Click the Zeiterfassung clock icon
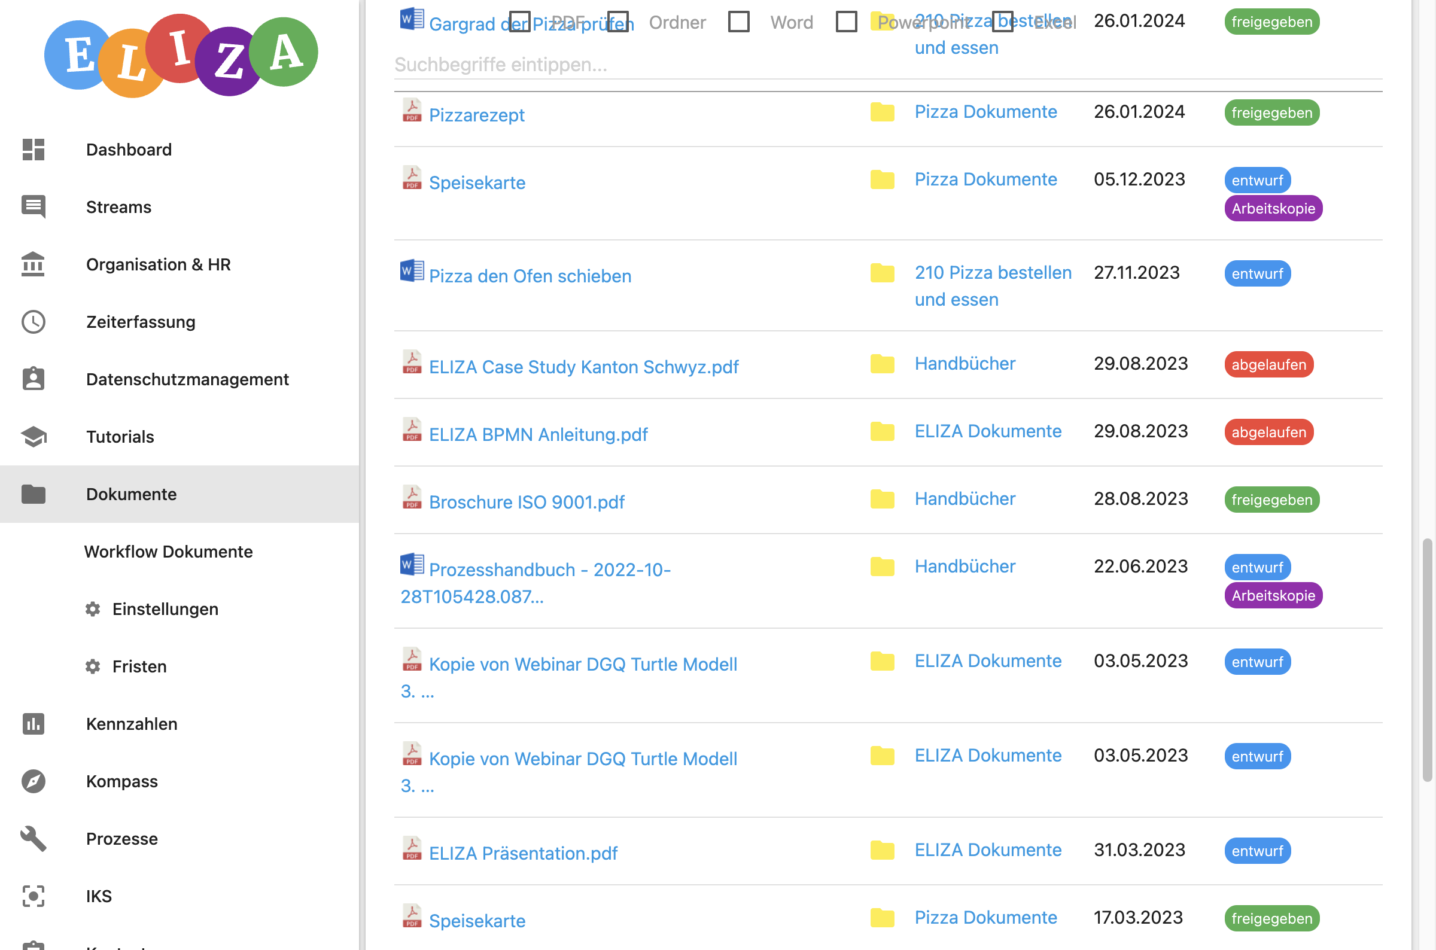The width and height of the screenshot is (1436, 950). tap(34, 322)
